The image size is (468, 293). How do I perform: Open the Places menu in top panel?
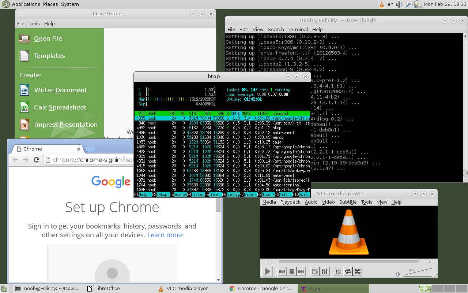click(50, 4)
